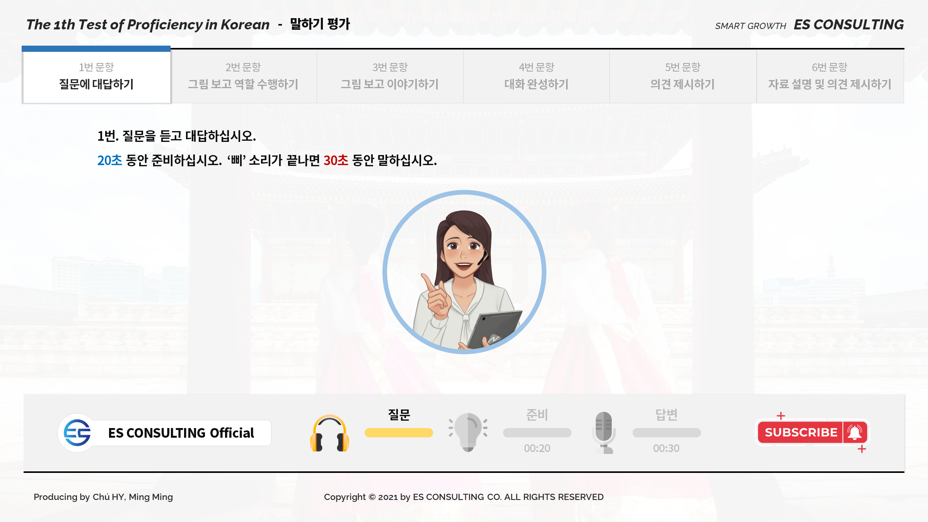Open tab 5번 문항 의견 제시하기
Viewport: 928px width, 522px height.
coord(683,76)
